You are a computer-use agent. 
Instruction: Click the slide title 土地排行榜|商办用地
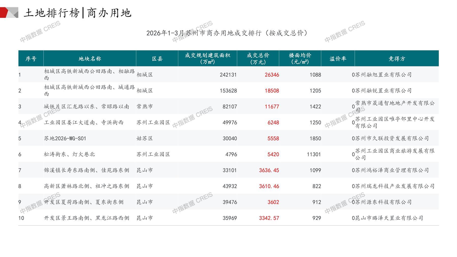click(x=77, y=13)
